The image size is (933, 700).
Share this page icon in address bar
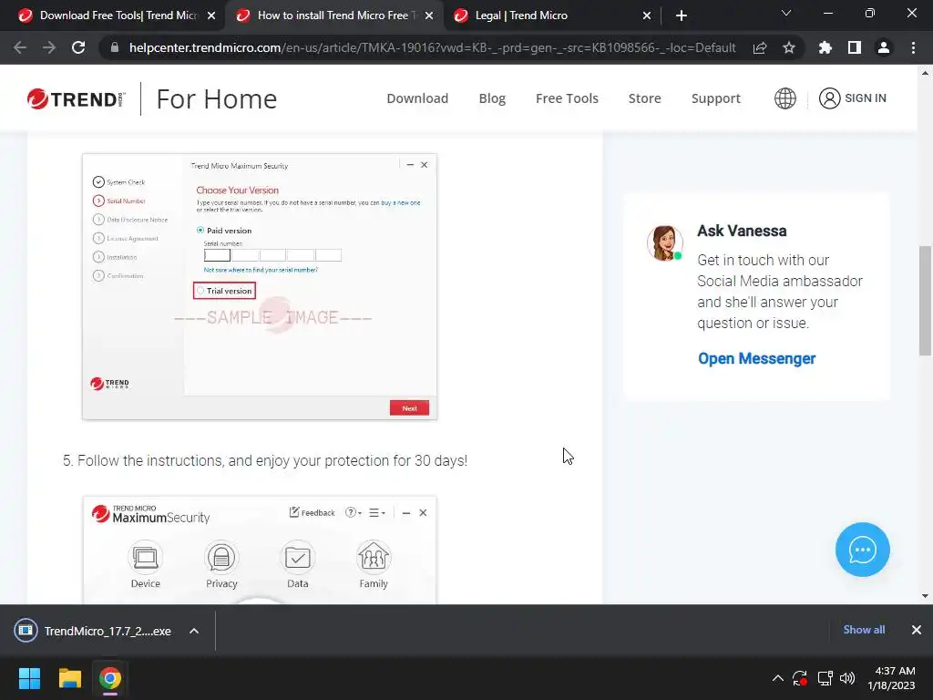coord(760,47)
